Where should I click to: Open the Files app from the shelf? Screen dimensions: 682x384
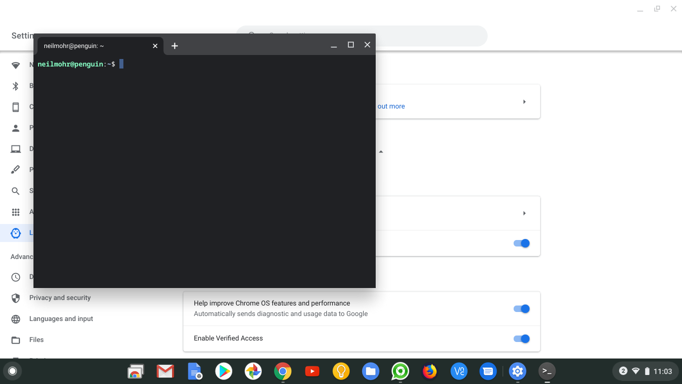(x=371, y=371)
